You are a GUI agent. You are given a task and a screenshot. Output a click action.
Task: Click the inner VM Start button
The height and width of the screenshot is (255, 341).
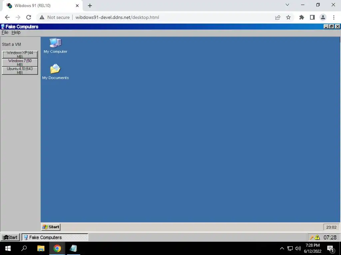point(51,227)
